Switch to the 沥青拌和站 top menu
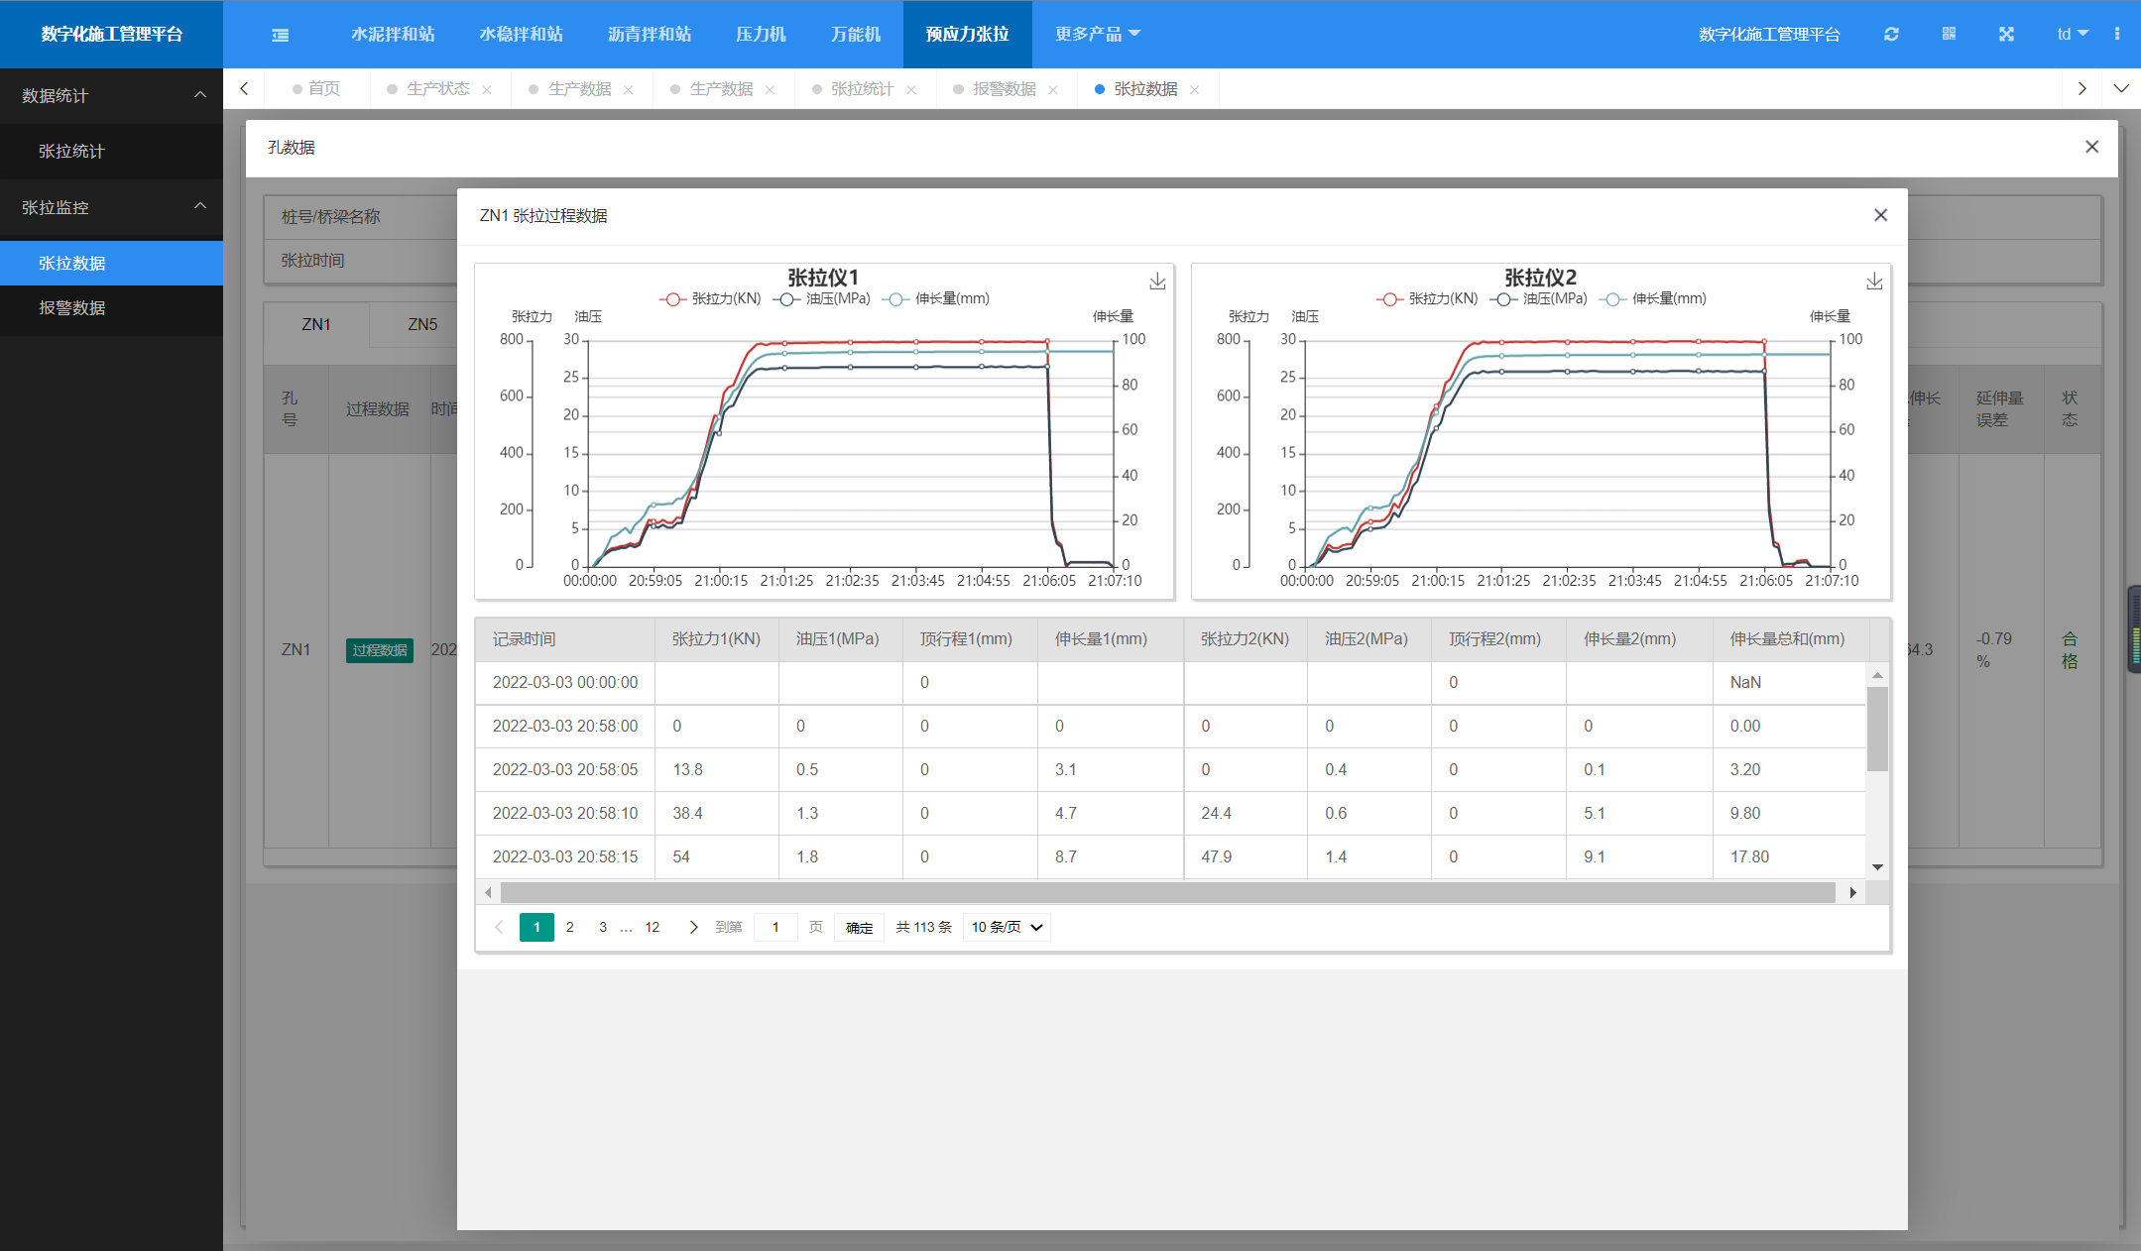Image resolution: width=2141 pixels, height=1251 pixels. 650,34
